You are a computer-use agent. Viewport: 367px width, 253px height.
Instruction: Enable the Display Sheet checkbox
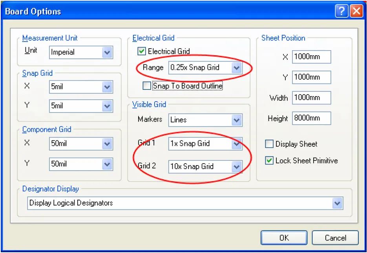269,144
